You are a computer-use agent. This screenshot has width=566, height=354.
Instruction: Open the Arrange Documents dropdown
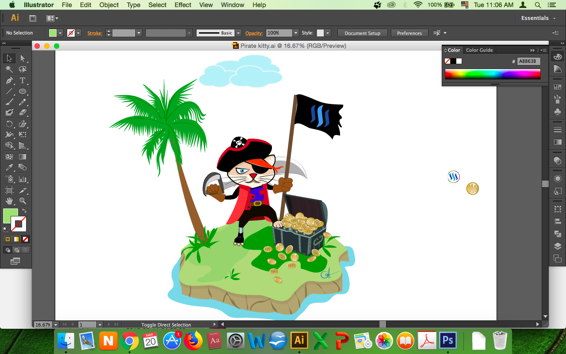click(53, 18)
